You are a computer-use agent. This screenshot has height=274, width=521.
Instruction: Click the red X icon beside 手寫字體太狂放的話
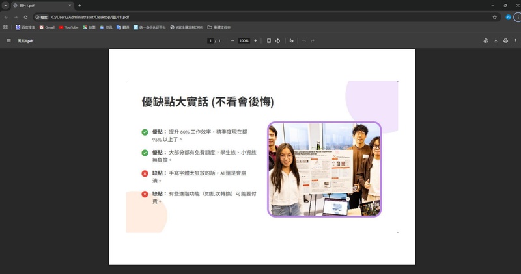click(145, 173)
